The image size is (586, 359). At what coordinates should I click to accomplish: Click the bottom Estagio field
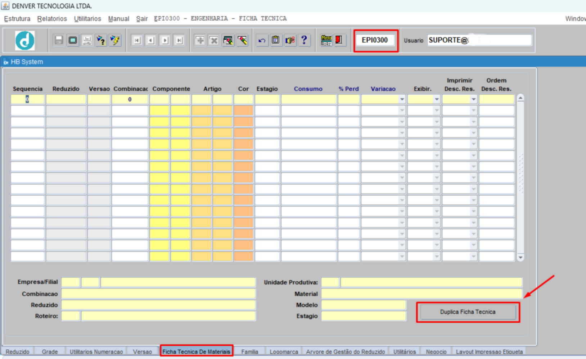tap(364, 316)
